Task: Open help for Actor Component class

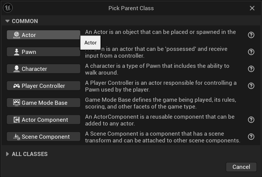Action: tap(251, 120)
